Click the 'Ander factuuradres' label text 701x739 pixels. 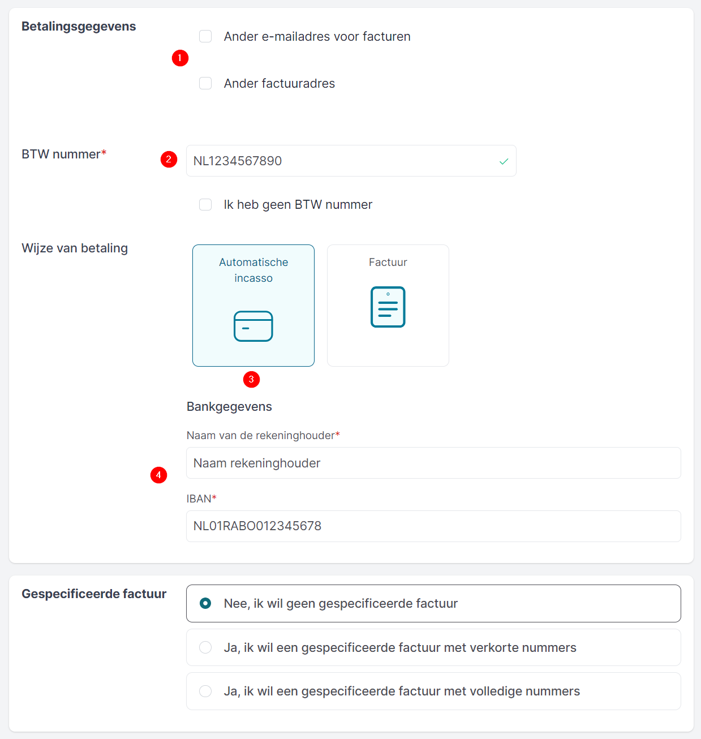[x=279, y=84]
